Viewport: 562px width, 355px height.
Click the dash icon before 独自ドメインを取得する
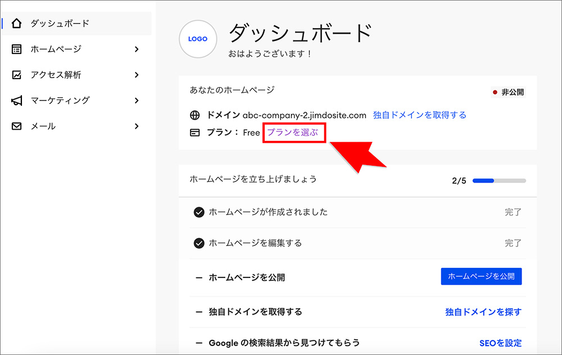point(199,312)
